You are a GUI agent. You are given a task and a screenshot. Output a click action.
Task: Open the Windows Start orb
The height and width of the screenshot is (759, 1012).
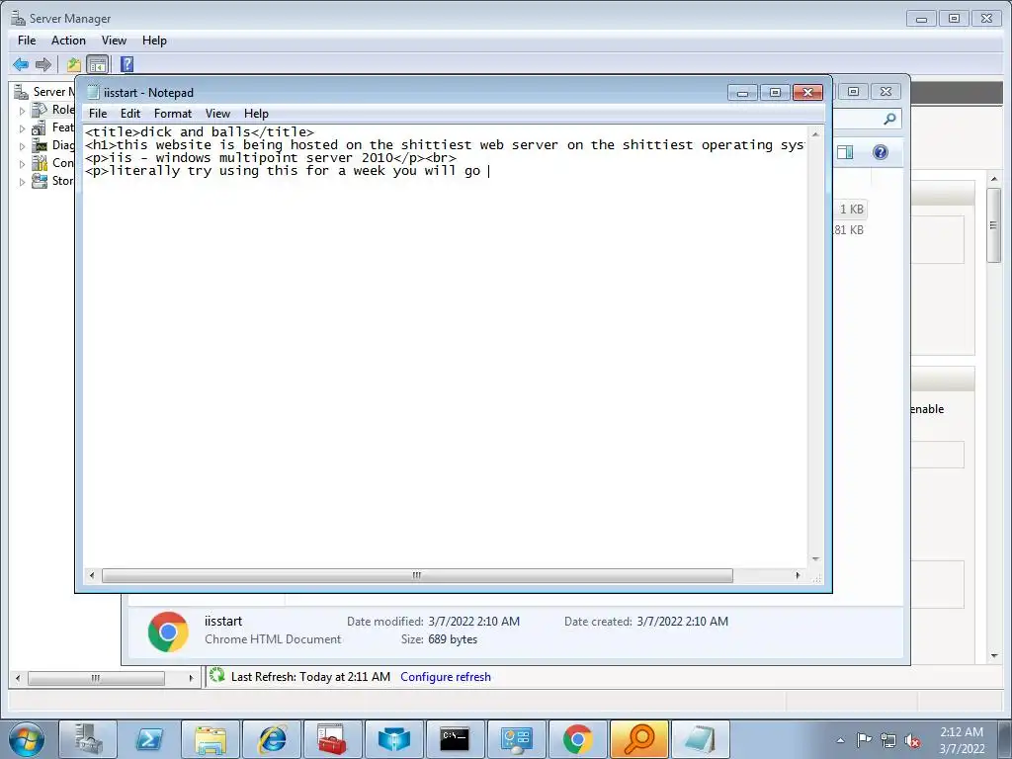click(27, 739)
